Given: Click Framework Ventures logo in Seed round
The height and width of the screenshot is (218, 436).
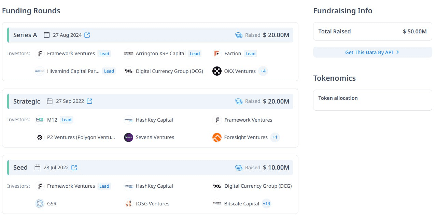Looking at the screenshot, I should click(x=40, y=186).
